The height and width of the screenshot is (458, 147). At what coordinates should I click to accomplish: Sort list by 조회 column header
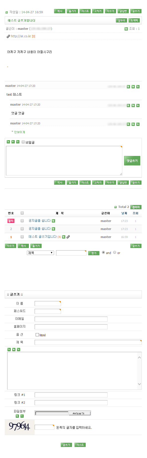(135, 213)
